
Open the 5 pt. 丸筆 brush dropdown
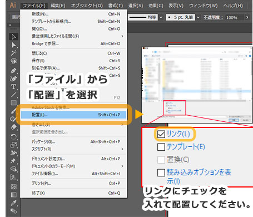click(x=198, y=17)
